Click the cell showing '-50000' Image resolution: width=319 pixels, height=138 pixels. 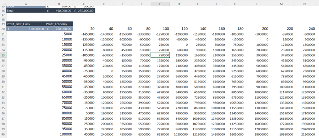point(84,108)
